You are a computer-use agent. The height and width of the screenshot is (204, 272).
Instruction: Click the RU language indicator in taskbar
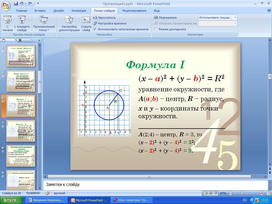click(245, 200)
